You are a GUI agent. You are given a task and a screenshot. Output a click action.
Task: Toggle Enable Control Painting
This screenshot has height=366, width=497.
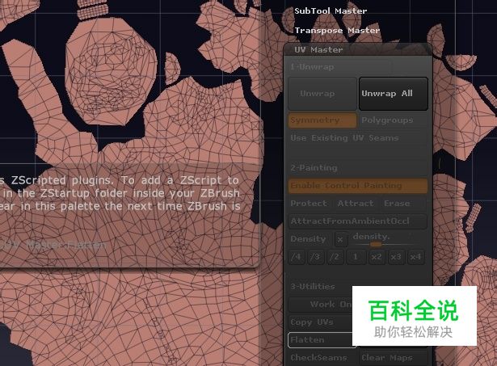(358, 186)
